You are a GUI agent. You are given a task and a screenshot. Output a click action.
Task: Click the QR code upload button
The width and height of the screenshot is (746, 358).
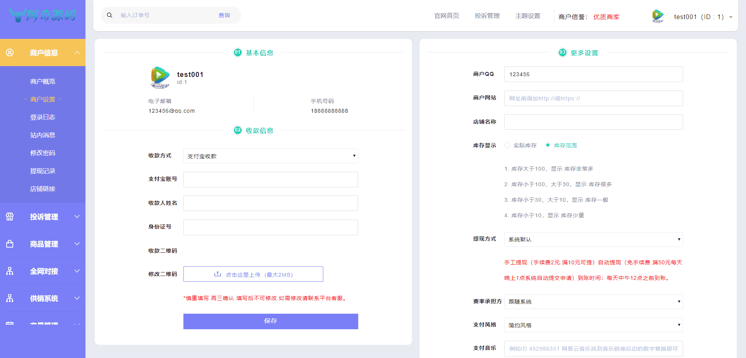coord(253,274)
